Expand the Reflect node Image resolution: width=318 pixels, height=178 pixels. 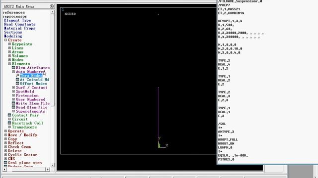point(5,143)
